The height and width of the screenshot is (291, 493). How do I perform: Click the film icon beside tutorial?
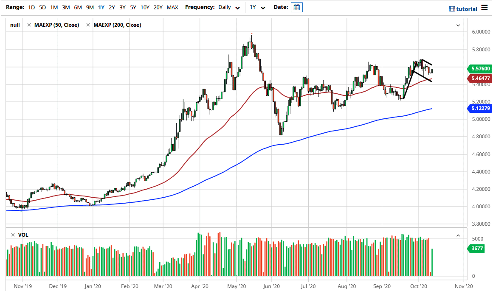451,8
